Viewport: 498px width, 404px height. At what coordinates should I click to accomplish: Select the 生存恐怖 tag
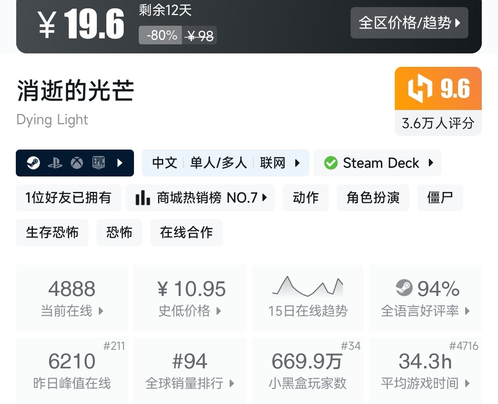pyautogui.click(x=52, y=232)
